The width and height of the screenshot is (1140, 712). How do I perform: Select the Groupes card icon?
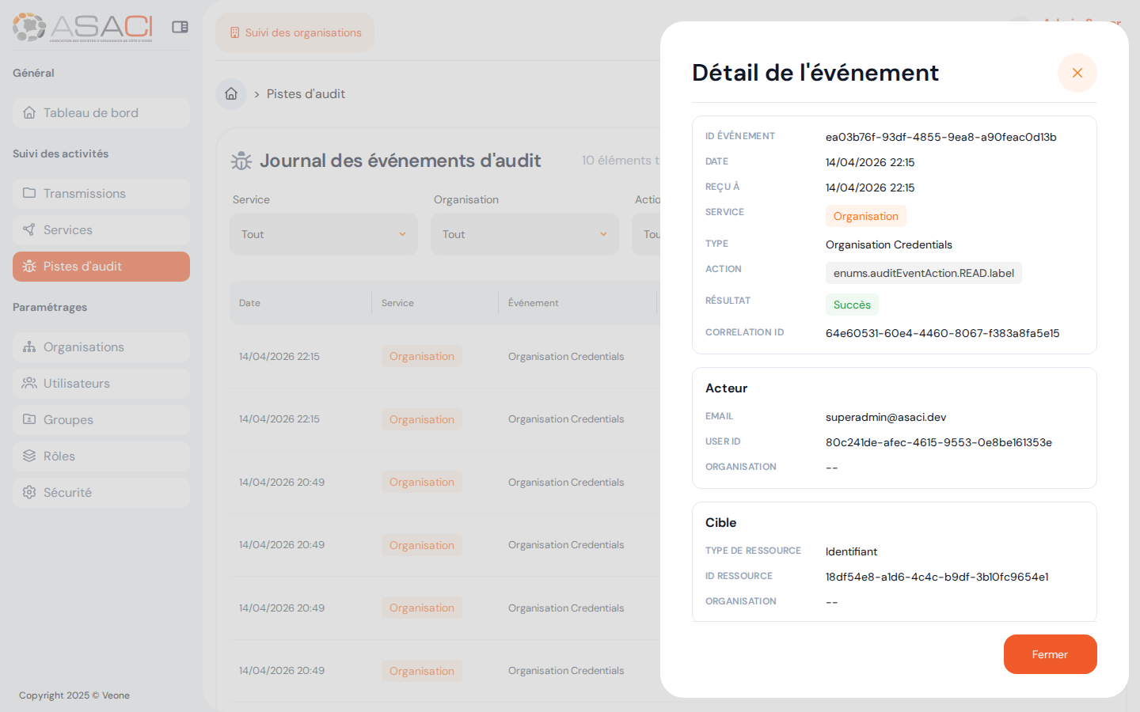click(31, 419)
